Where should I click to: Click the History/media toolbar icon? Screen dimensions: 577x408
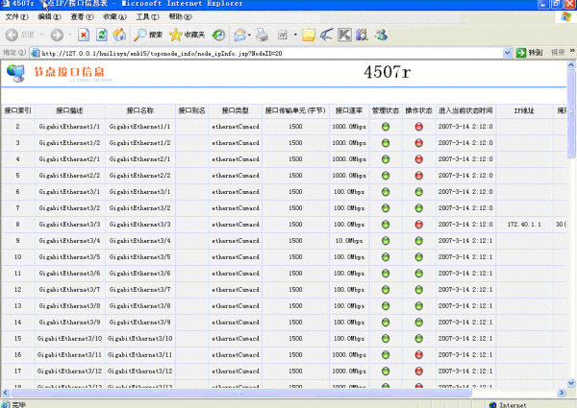(x=218, y=35)
